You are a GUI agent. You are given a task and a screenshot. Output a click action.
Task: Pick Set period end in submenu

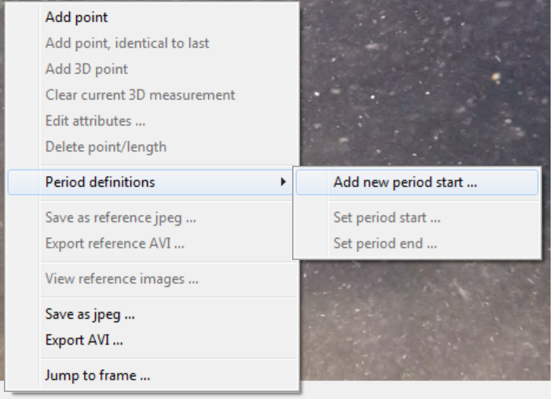[x=385, y=243]
